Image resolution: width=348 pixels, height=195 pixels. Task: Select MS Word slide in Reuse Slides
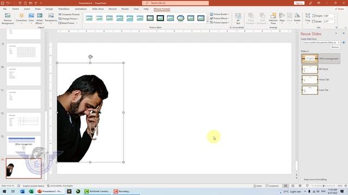pos(320,69)
